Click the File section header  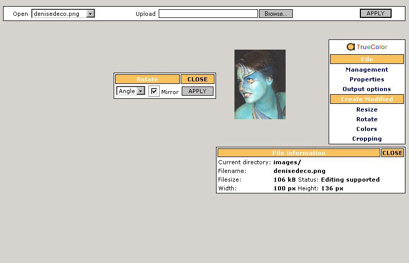(x=367, y=59)
